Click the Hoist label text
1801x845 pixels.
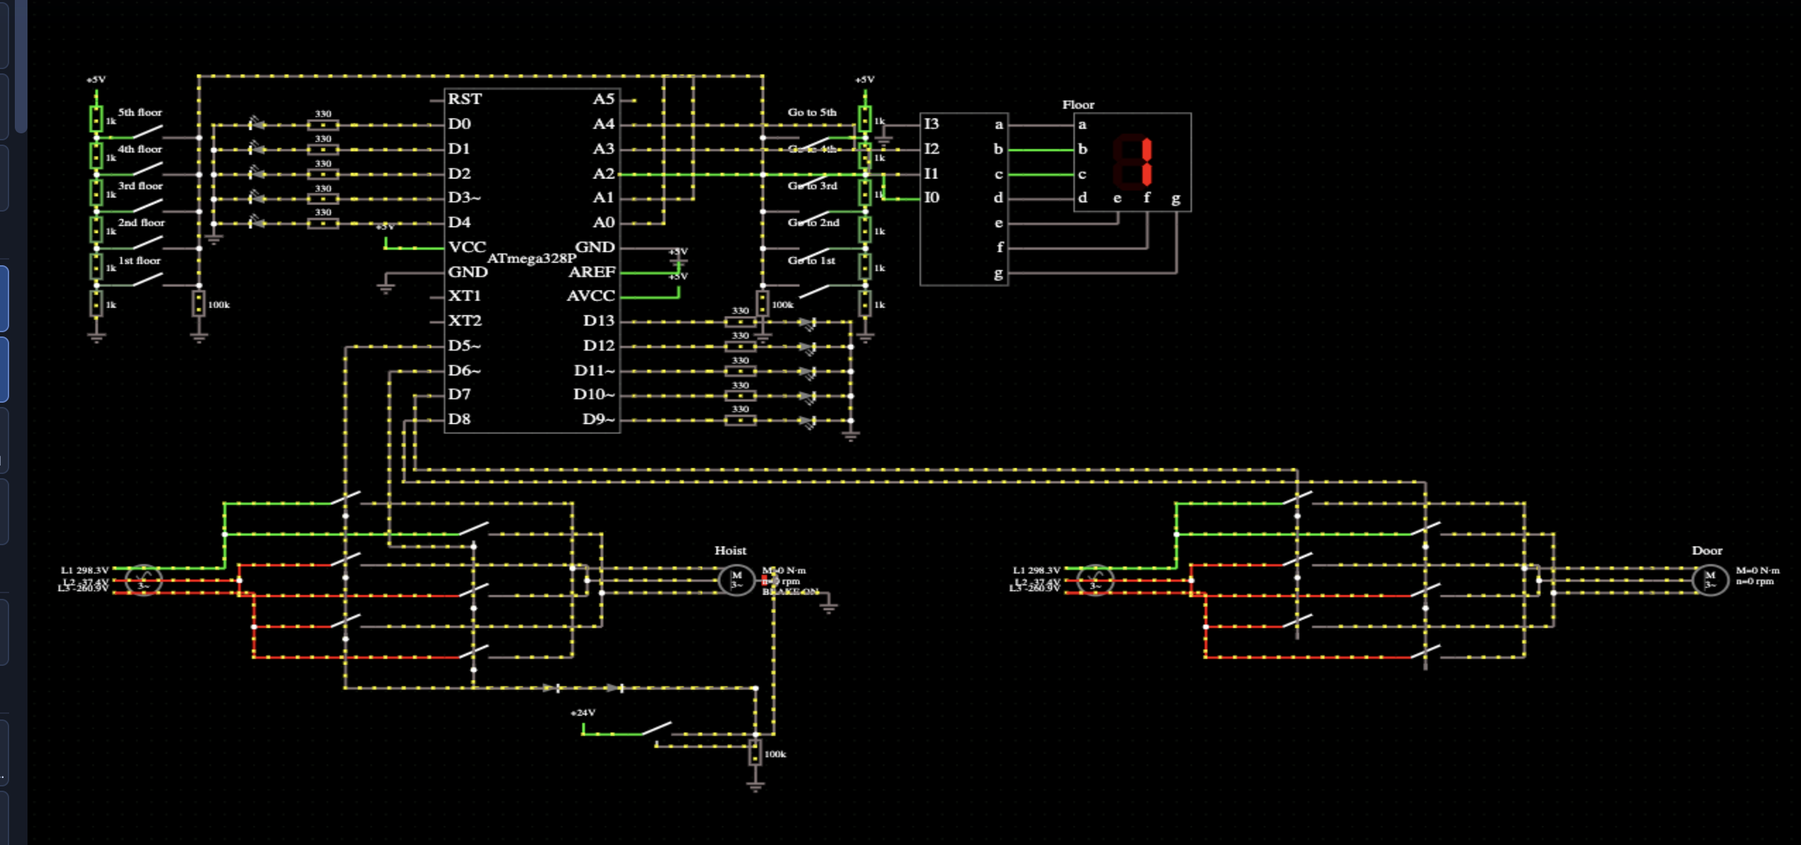pos(730,550)
